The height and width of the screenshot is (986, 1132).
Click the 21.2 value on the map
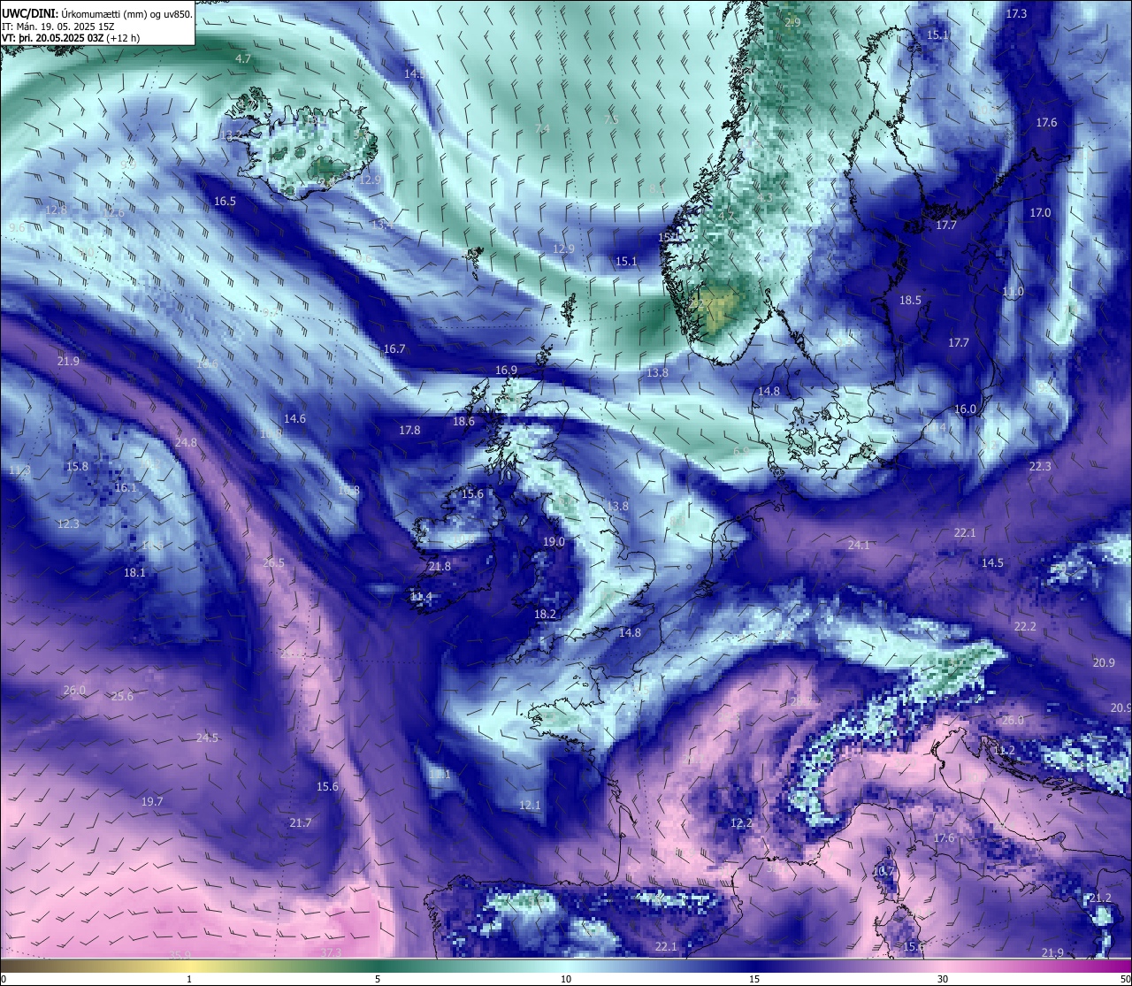click(x=1100, y=898)
